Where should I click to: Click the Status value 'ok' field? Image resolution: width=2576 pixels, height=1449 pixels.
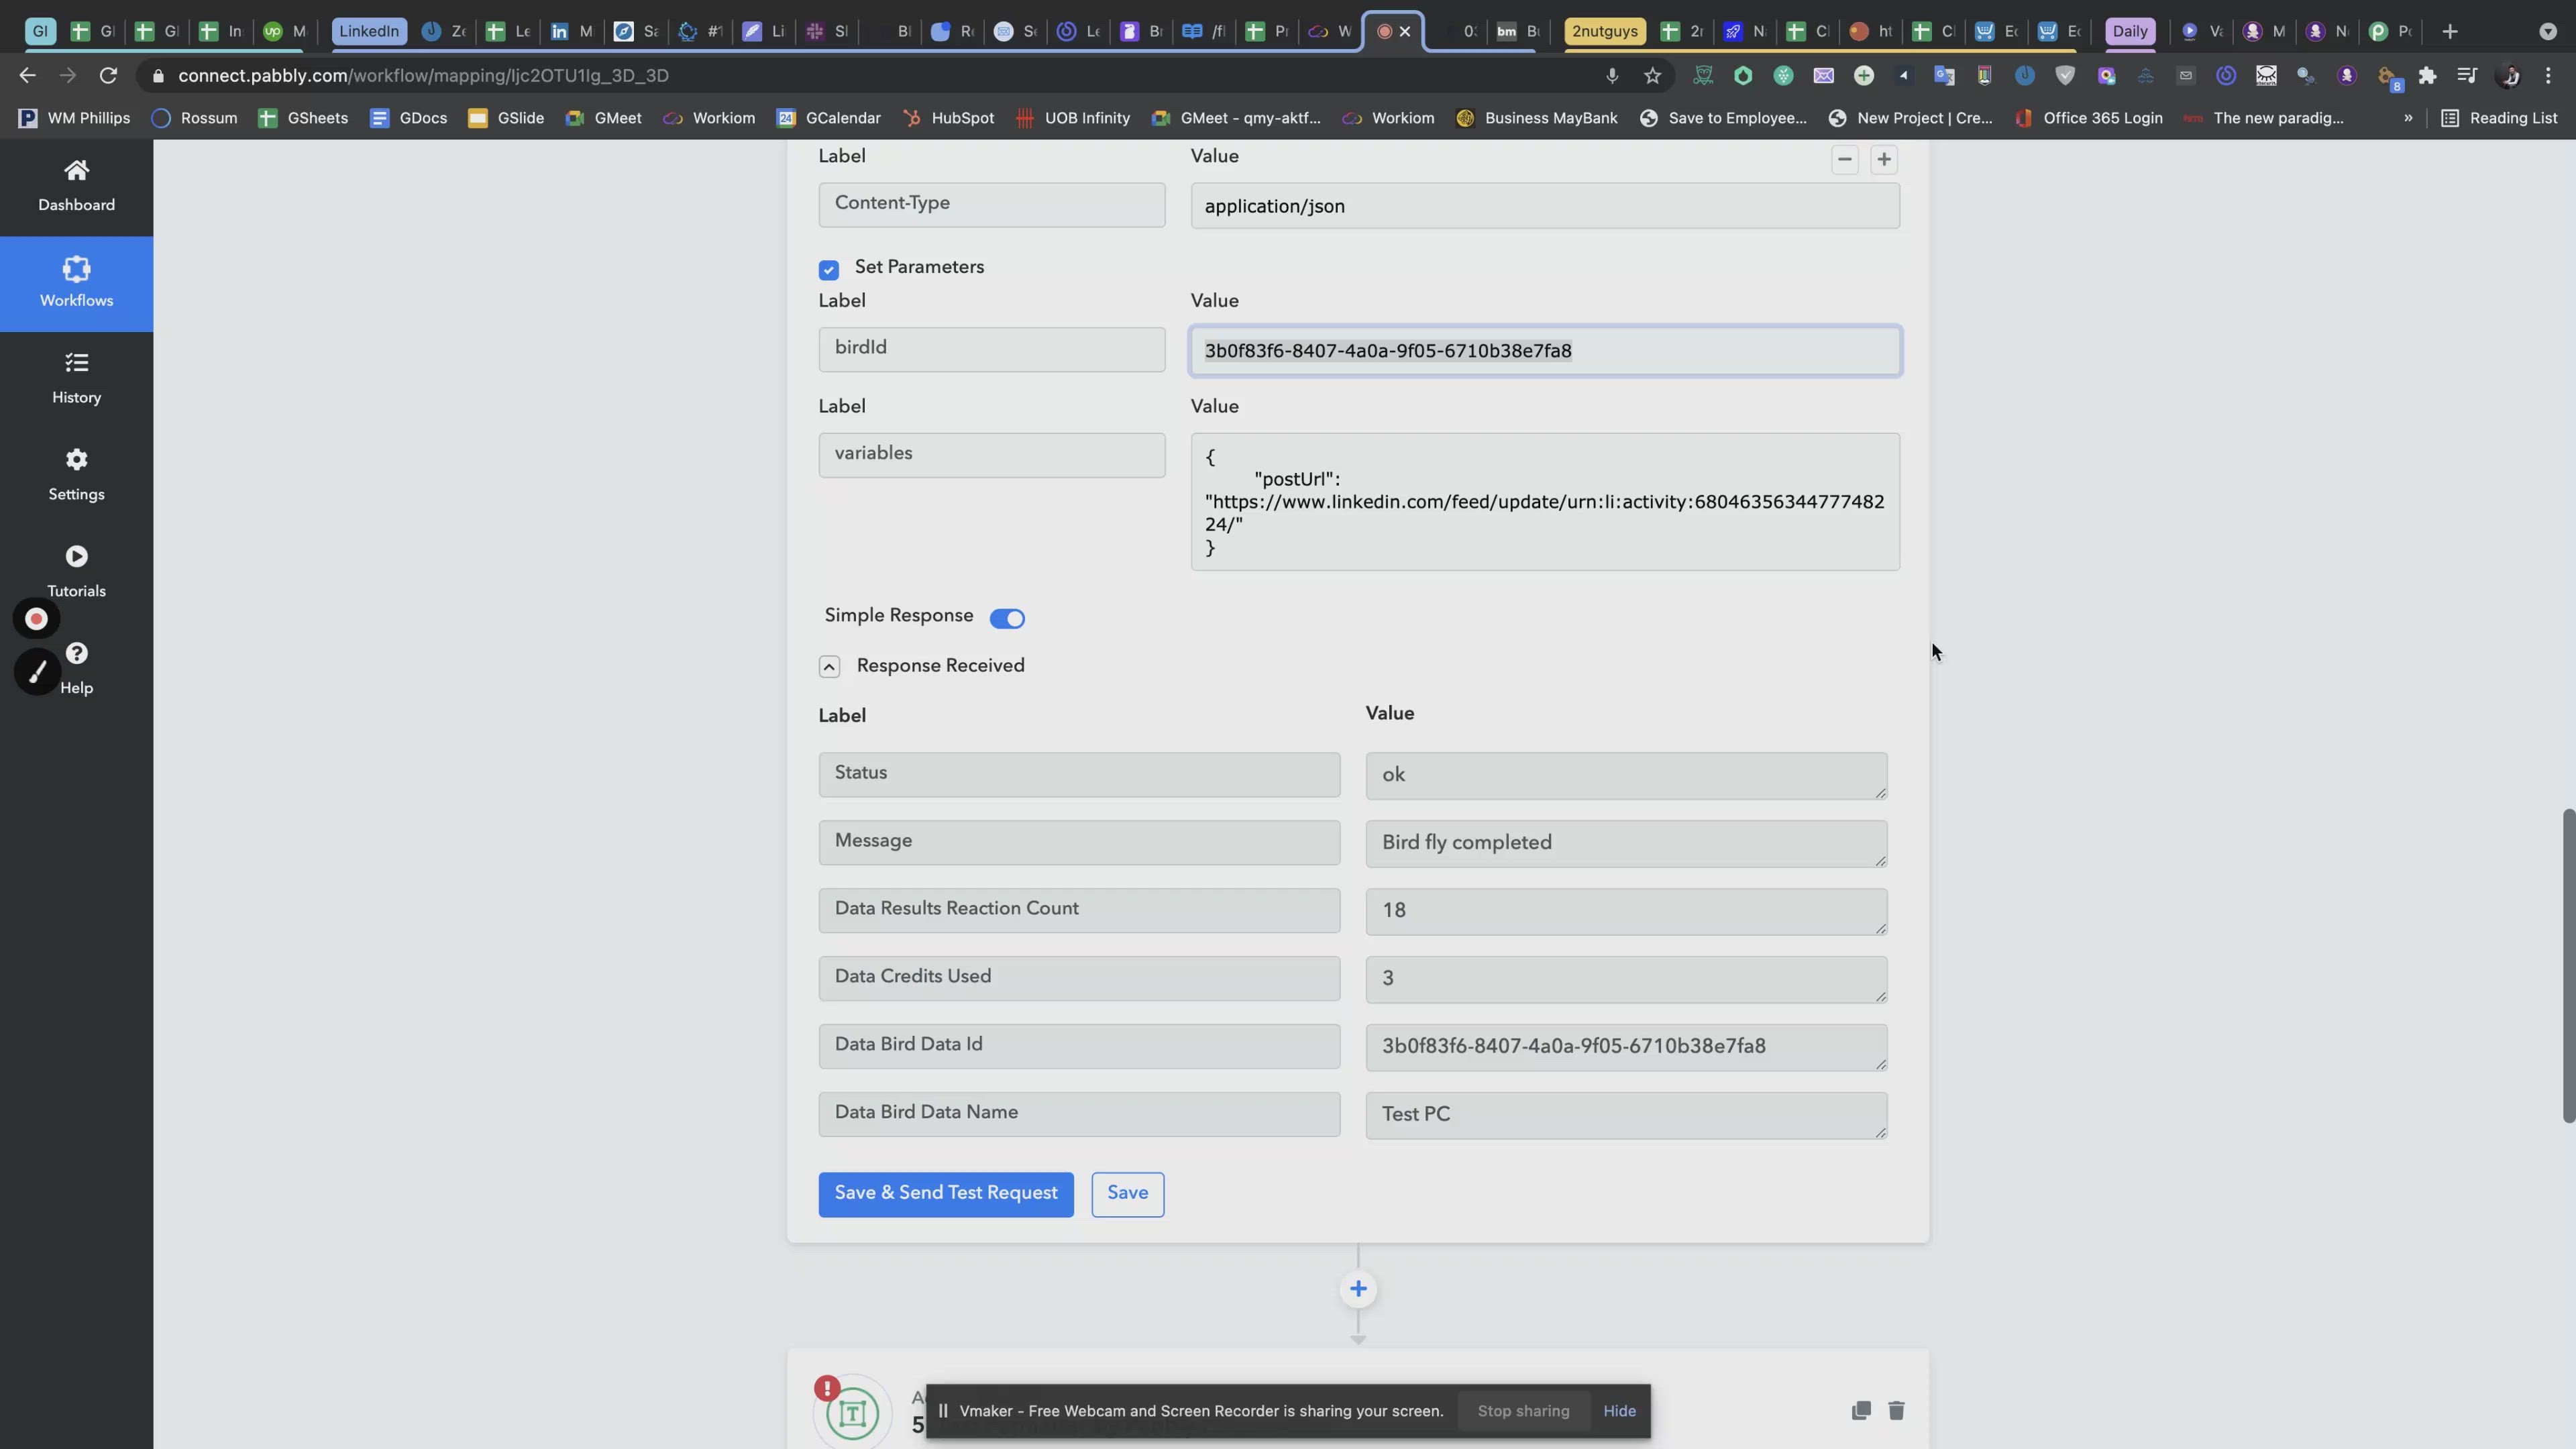click(x=1626, y=775)
